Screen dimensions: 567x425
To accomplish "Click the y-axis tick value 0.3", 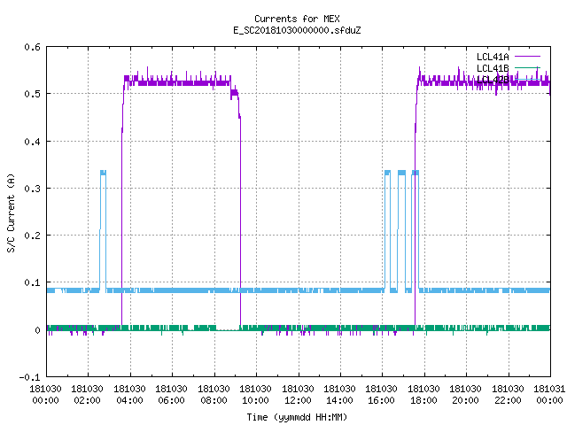I will point(32,189).
